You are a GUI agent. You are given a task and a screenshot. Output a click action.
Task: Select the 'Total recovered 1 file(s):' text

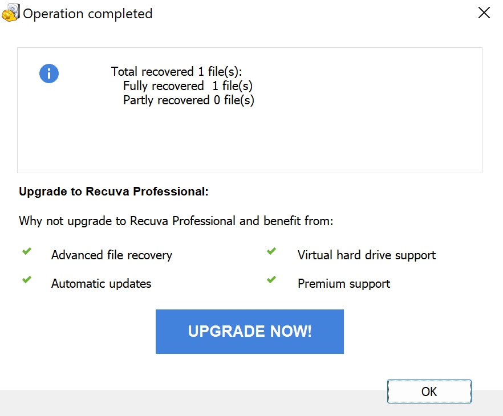(x=176, y=71)
